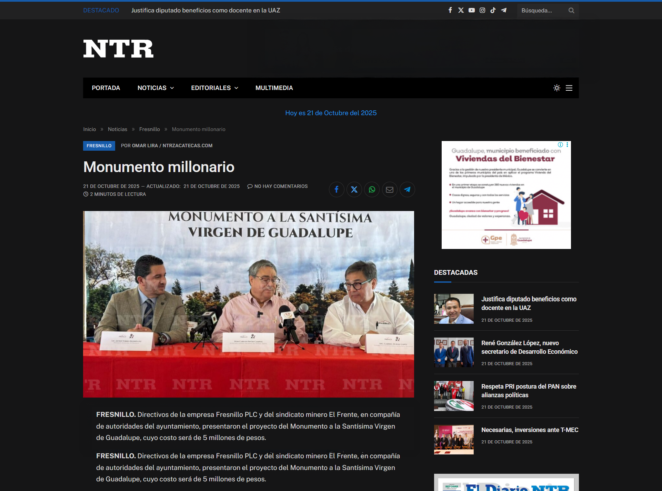Expand the EDITORIALES dropdown menu
The image size is (662, 491).
coord(215,88)
